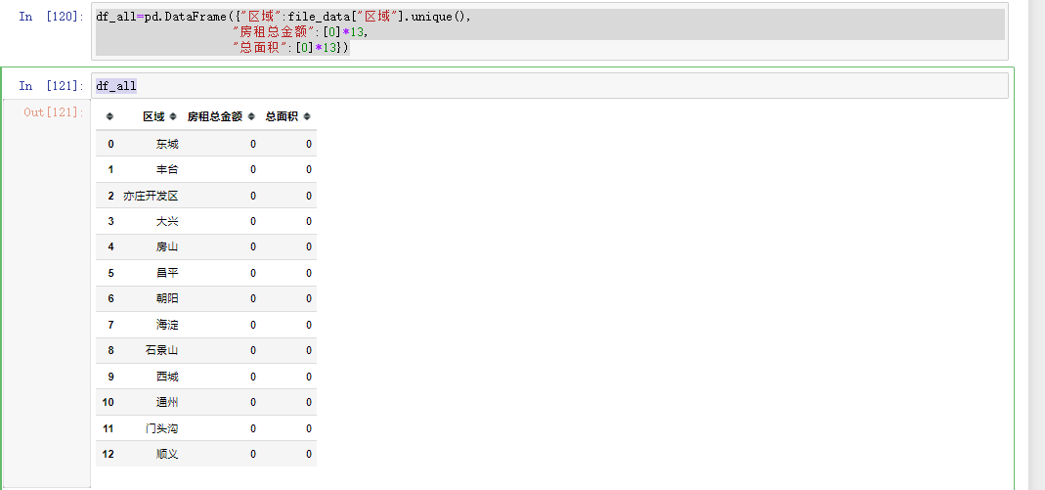
Task: Click row index 8
Action: coord(110,351)
